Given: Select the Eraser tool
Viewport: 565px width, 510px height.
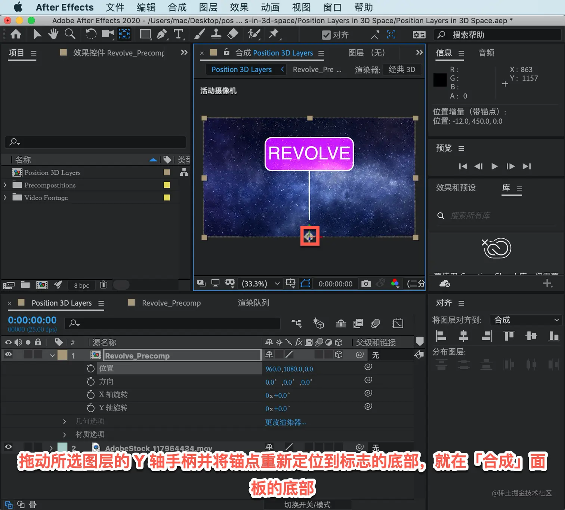Looking at the screenshot, I should (x=233, y=34).
